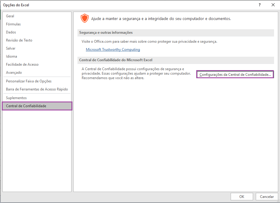Click the 'Recomendamos que você não as altere' text
Screen dimensions: 280x203
(x=113, y=78)
